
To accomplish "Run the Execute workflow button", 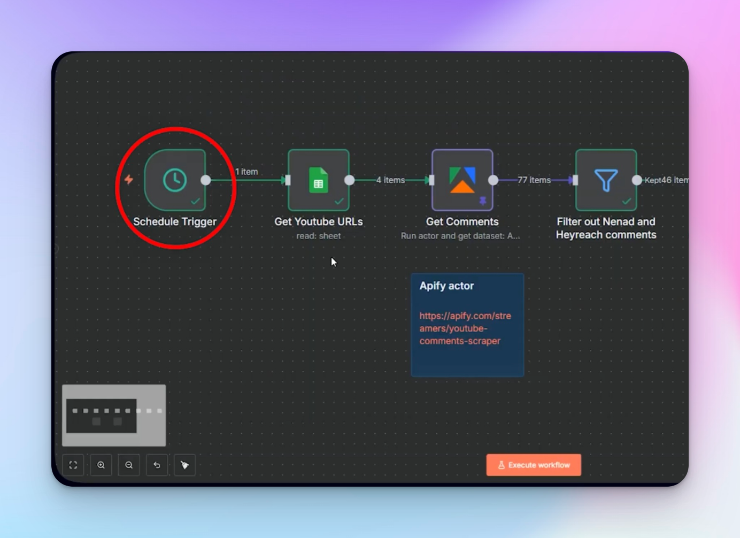I will coord(534,465).
